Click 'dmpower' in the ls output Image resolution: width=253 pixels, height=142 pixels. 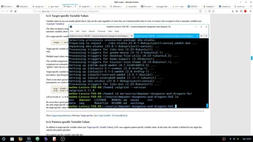85,100
